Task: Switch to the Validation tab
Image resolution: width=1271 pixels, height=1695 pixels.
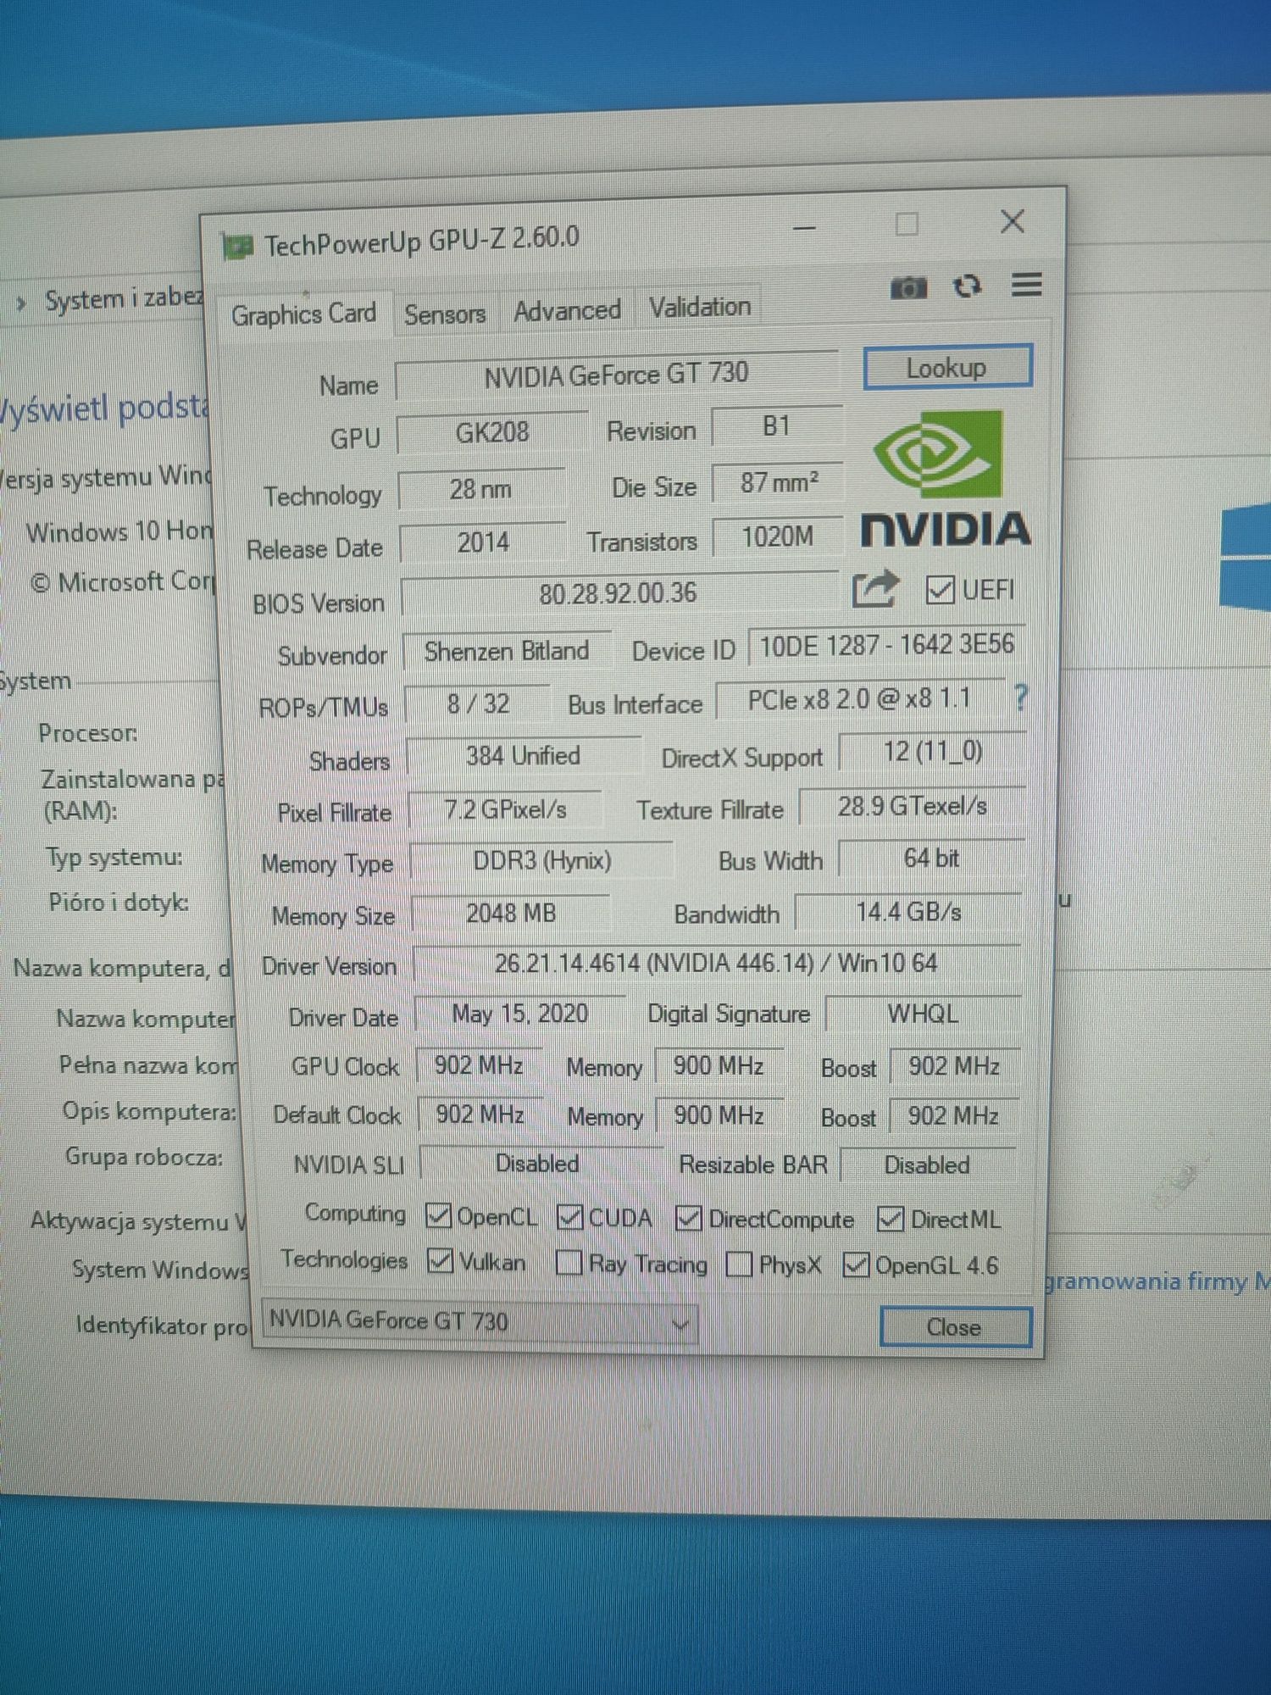Action: pyautogui.click(x=700, y=307)
